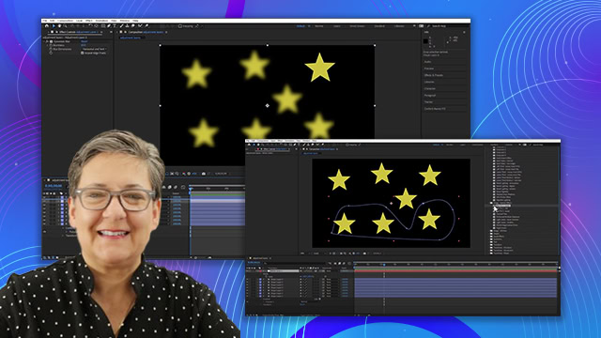The height and width of the screenshot is (338, 601).
Task: Switch to Standard workspace in back window
Action: (x=379, y=26)
